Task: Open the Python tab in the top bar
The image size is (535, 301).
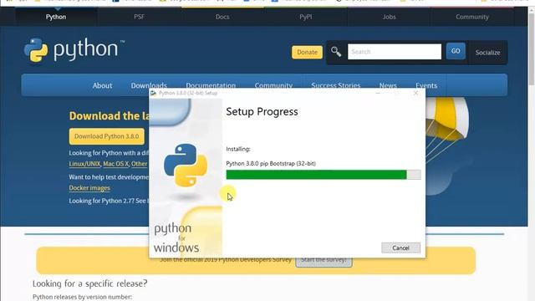Action: click(56, 17)
